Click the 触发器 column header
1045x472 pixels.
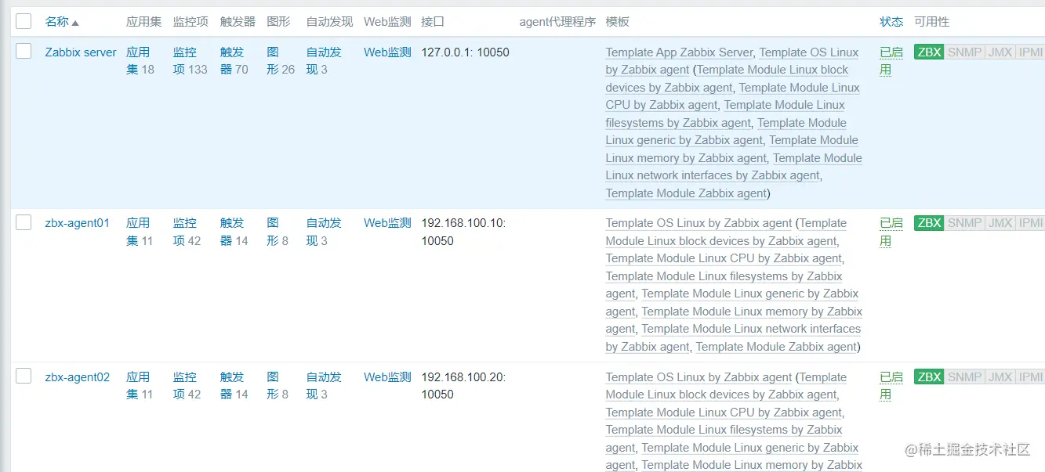click(238, 22)
